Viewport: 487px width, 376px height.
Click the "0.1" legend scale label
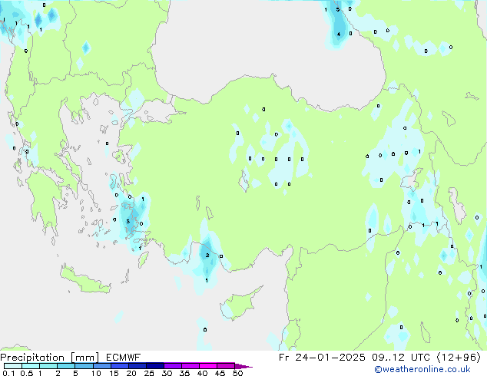click(x=8, y=373)
